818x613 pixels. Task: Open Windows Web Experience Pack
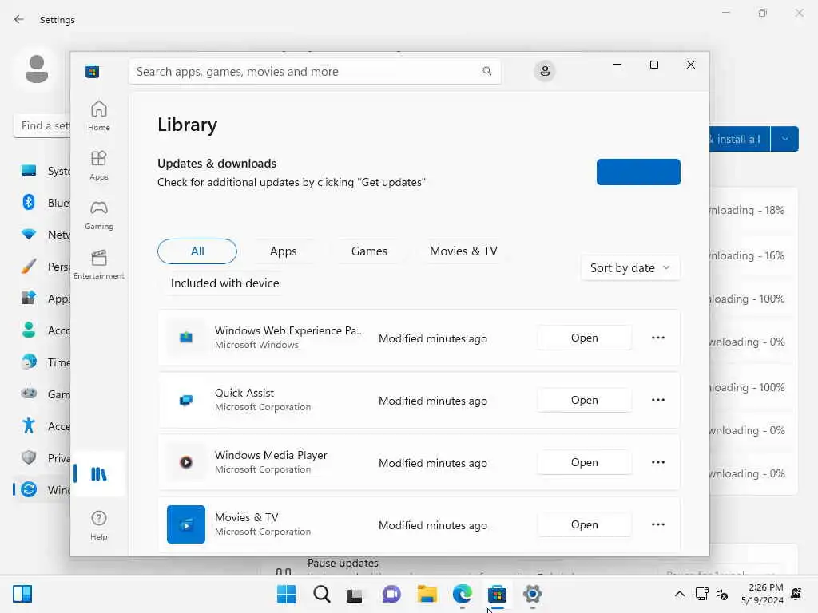click(584, 338)
